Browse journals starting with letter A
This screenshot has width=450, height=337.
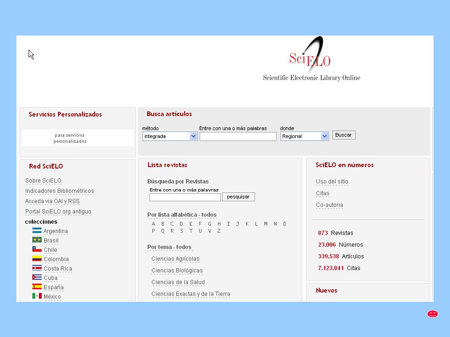pyautogui.click(x=154, y=224)
